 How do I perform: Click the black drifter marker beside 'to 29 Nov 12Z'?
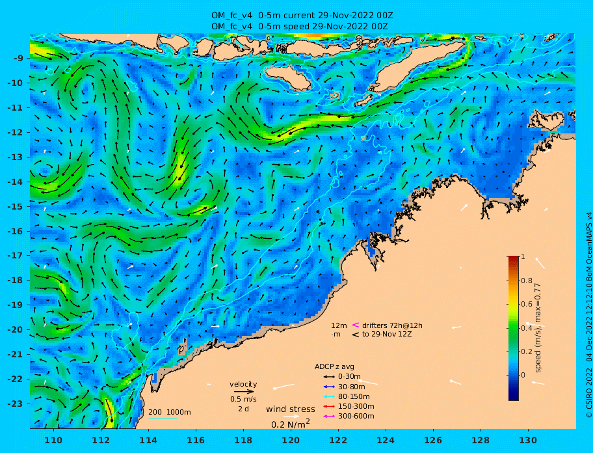[x=356, y=335]
